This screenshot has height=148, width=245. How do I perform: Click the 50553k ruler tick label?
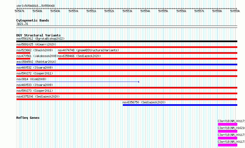click(127, 11)
